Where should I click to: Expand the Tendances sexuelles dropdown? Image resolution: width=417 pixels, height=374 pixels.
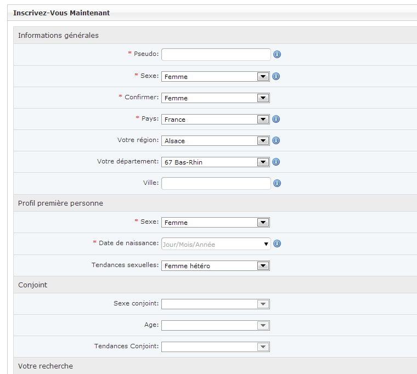215,265
